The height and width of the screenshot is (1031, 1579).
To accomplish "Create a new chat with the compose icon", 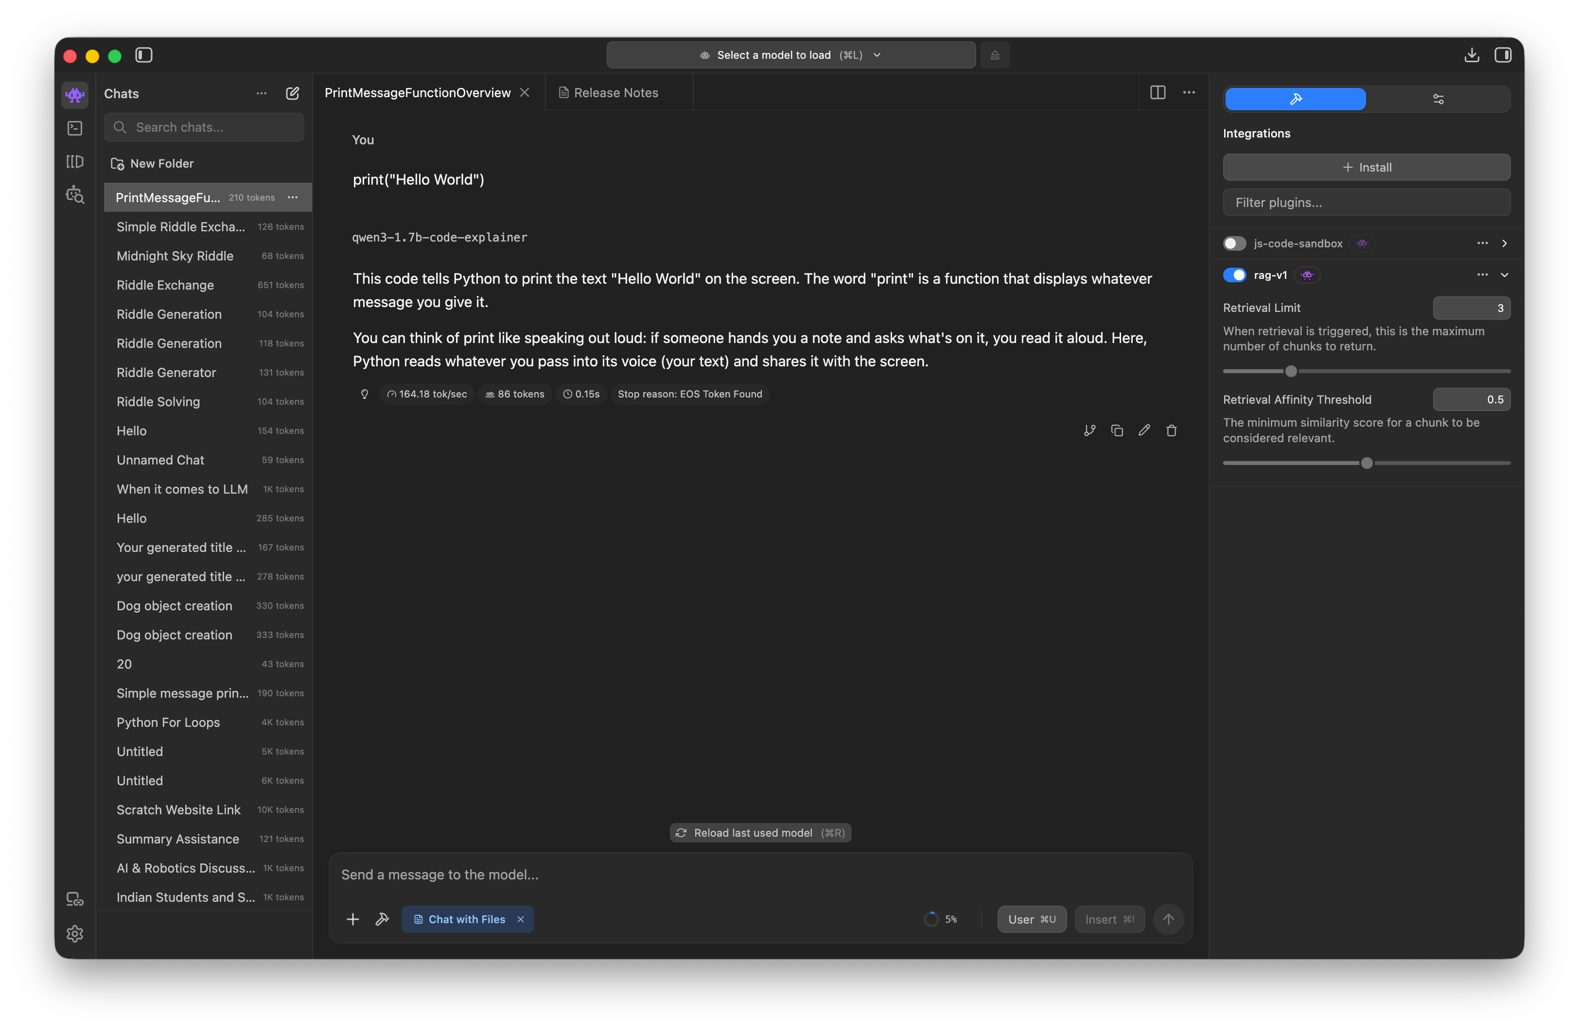I will [292, 93].
